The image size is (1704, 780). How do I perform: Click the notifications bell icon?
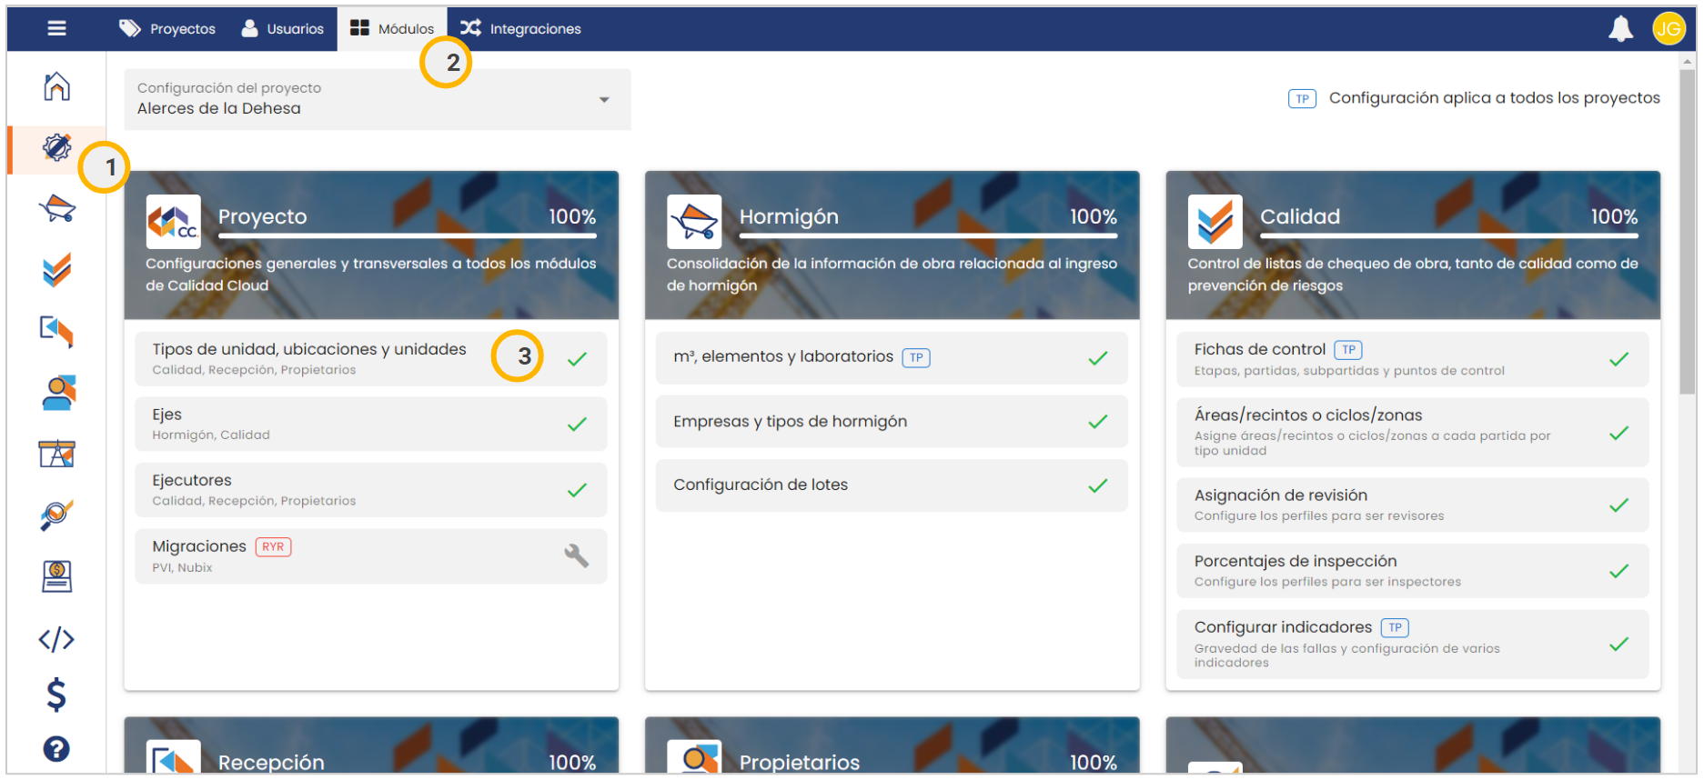click(1620, 29)
